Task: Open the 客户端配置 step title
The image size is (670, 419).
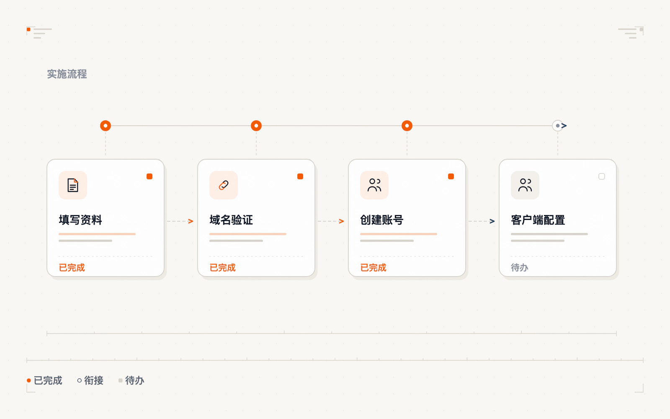Action: 538,220
